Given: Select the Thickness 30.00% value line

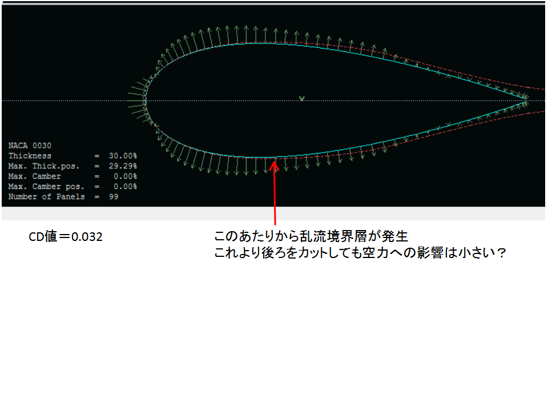Looking at the screenshot, I should click(72, 156).
